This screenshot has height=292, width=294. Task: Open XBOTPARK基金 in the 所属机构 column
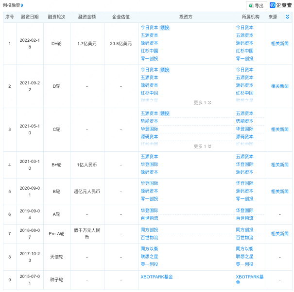pyautogui.click(x=250, y=279)
